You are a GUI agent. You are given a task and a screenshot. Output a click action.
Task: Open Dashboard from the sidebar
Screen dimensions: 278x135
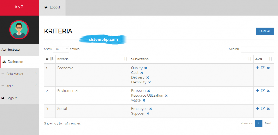15,62
